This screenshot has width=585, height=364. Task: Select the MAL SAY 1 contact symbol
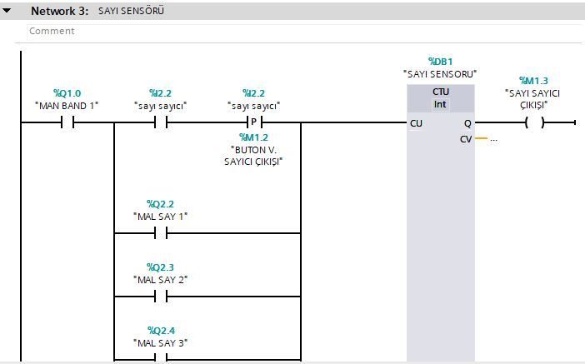[x=160, y=233]
